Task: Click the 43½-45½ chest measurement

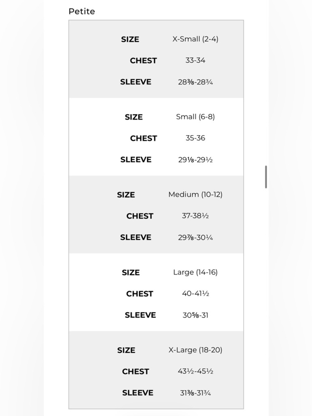Action: point(195,371)
